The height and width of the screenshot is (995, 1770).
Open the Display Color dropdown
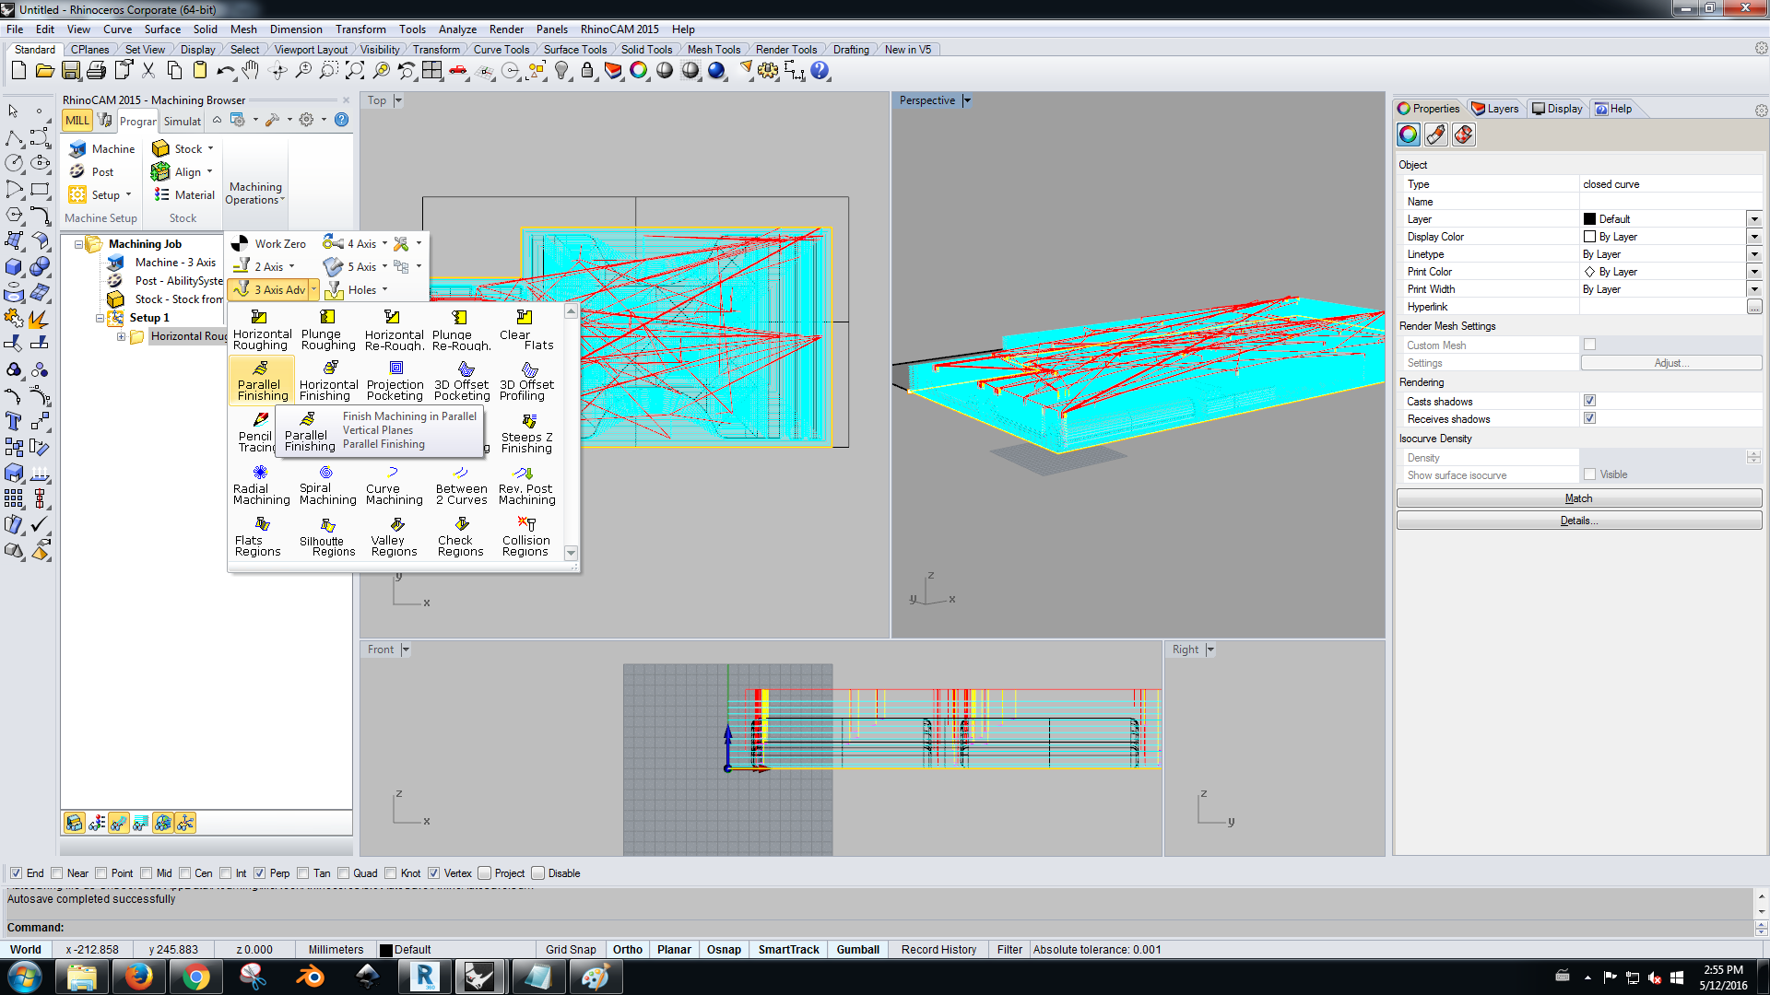pos(1754,237)
